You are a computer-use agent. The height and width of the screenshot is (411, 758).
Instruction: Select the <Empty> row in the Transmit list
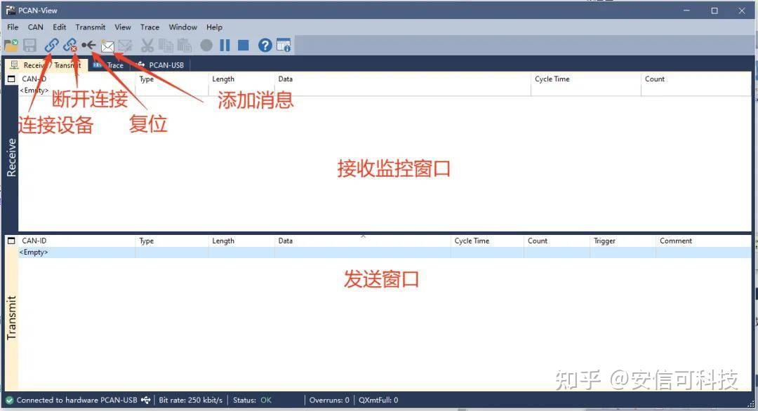385,252
